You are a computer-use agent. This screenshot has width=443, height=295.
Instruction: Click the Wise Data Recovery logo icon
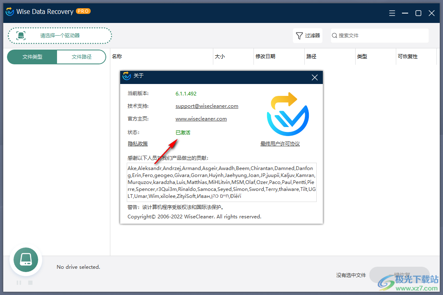pyautogui.click(x=10, y=11)
